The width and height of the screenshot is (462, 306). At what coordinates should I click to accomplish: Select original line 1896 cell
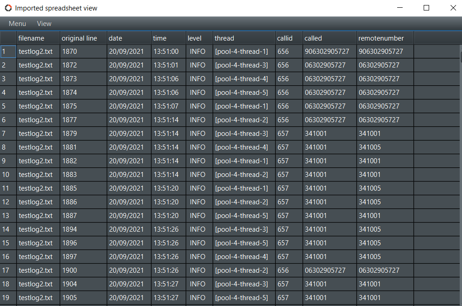pos(84,243)
